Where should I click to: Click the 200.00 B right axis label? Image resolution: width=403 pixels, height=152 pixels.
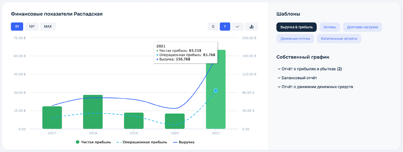[249, 38]
